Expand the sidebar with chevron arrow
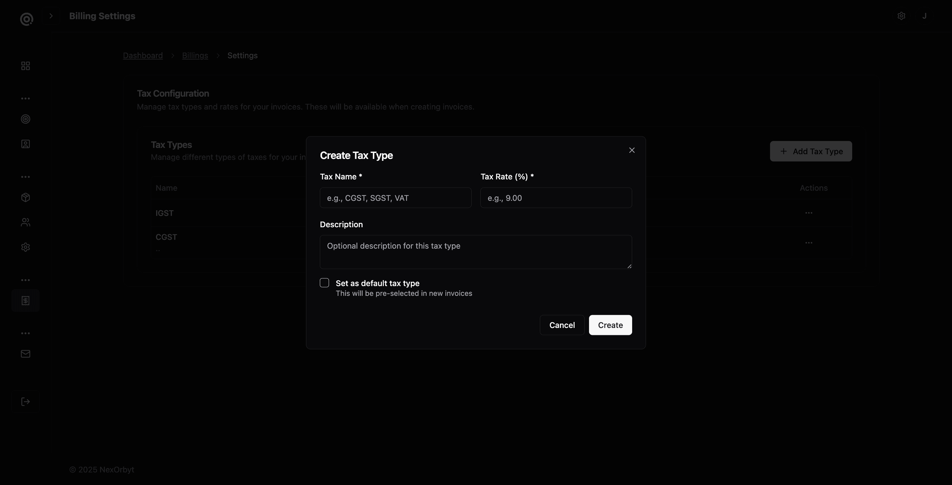952x485 pixels. coord(51,16)
